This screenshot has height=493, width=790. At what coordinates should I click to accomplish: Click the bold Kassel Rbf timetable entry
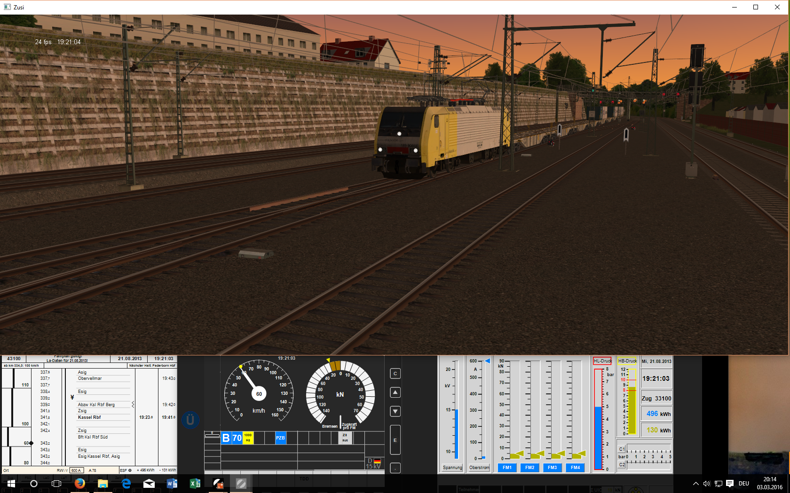[x=89, y=417]
